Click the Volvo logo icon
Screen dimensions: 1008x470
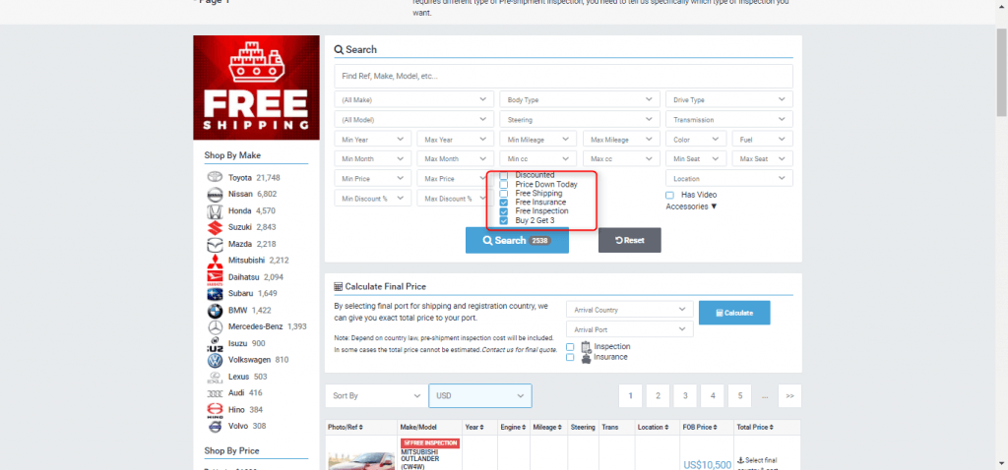[x=214, y=427]
